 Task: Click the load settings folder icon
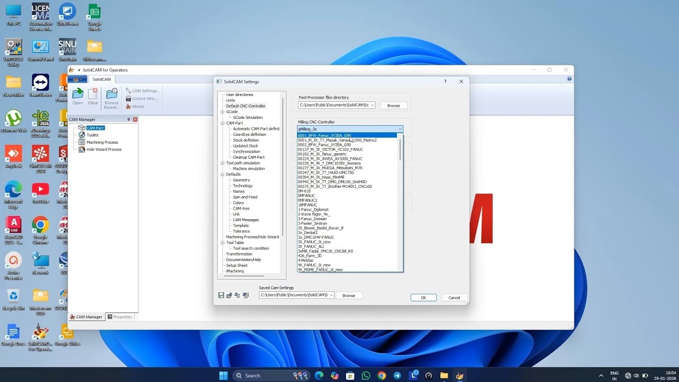(x=229, y=296)
